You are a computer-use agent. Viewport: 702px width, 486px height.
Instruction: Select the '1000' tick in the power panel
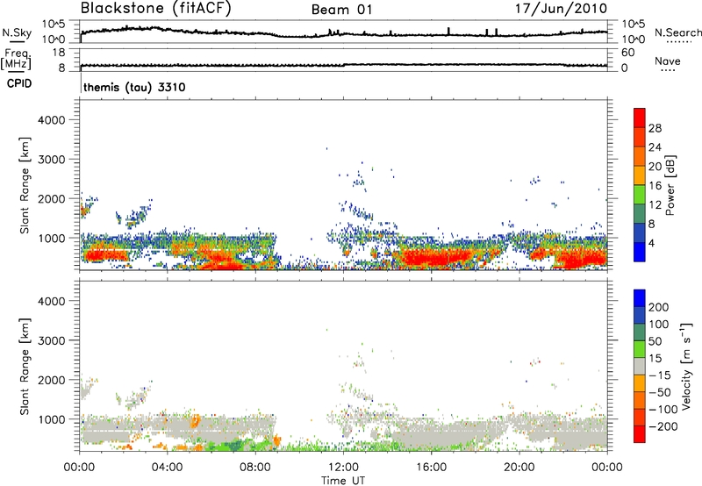(52, 238)
